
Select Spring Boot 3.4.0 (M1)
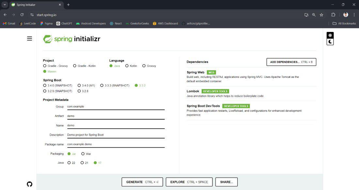pyautogui.click(x=86, y=85)
